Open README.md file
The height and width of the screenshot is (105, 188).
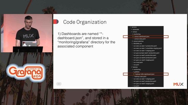[137, 43]
